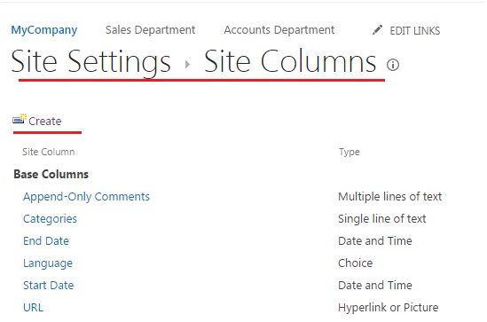This screenshot has width=487, height=322.
Task: Click Date and Time in End Date row
Action: pos(375,241)
